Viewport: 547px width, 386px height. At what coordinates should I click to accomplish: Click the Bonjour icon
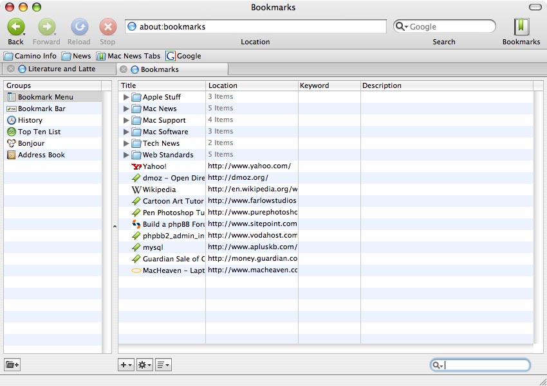click(12, 143)
